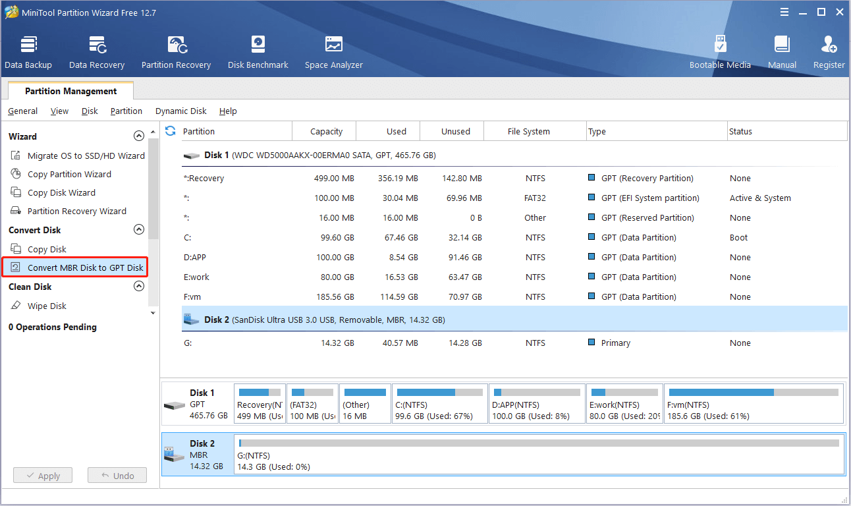
Task: Select the G:(NTFS) block on Disk 2
Action: point(539,454)
